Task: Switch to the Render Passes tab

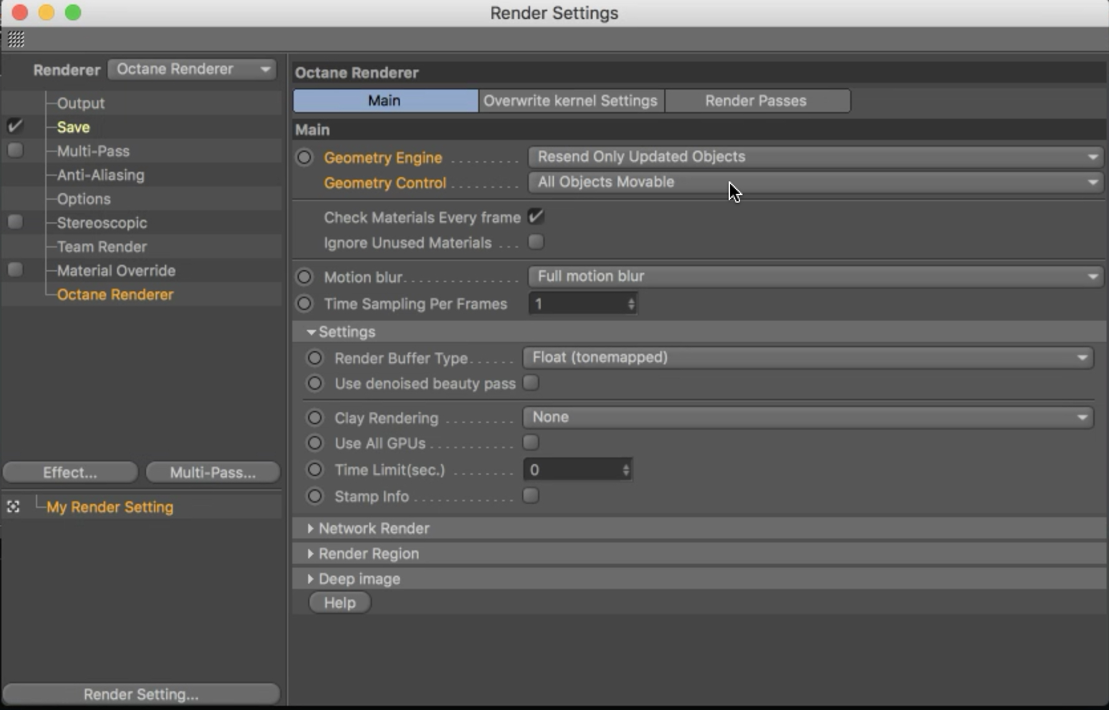Action: (x=756, y=101)
